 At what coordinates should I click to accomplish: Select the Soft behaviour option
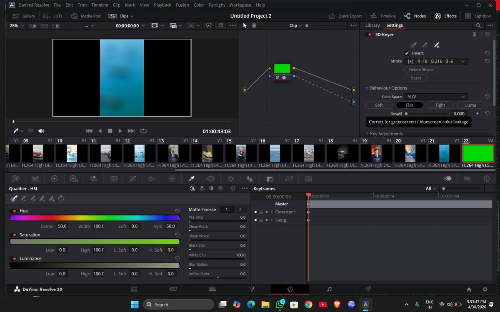[x=379, y=105]
